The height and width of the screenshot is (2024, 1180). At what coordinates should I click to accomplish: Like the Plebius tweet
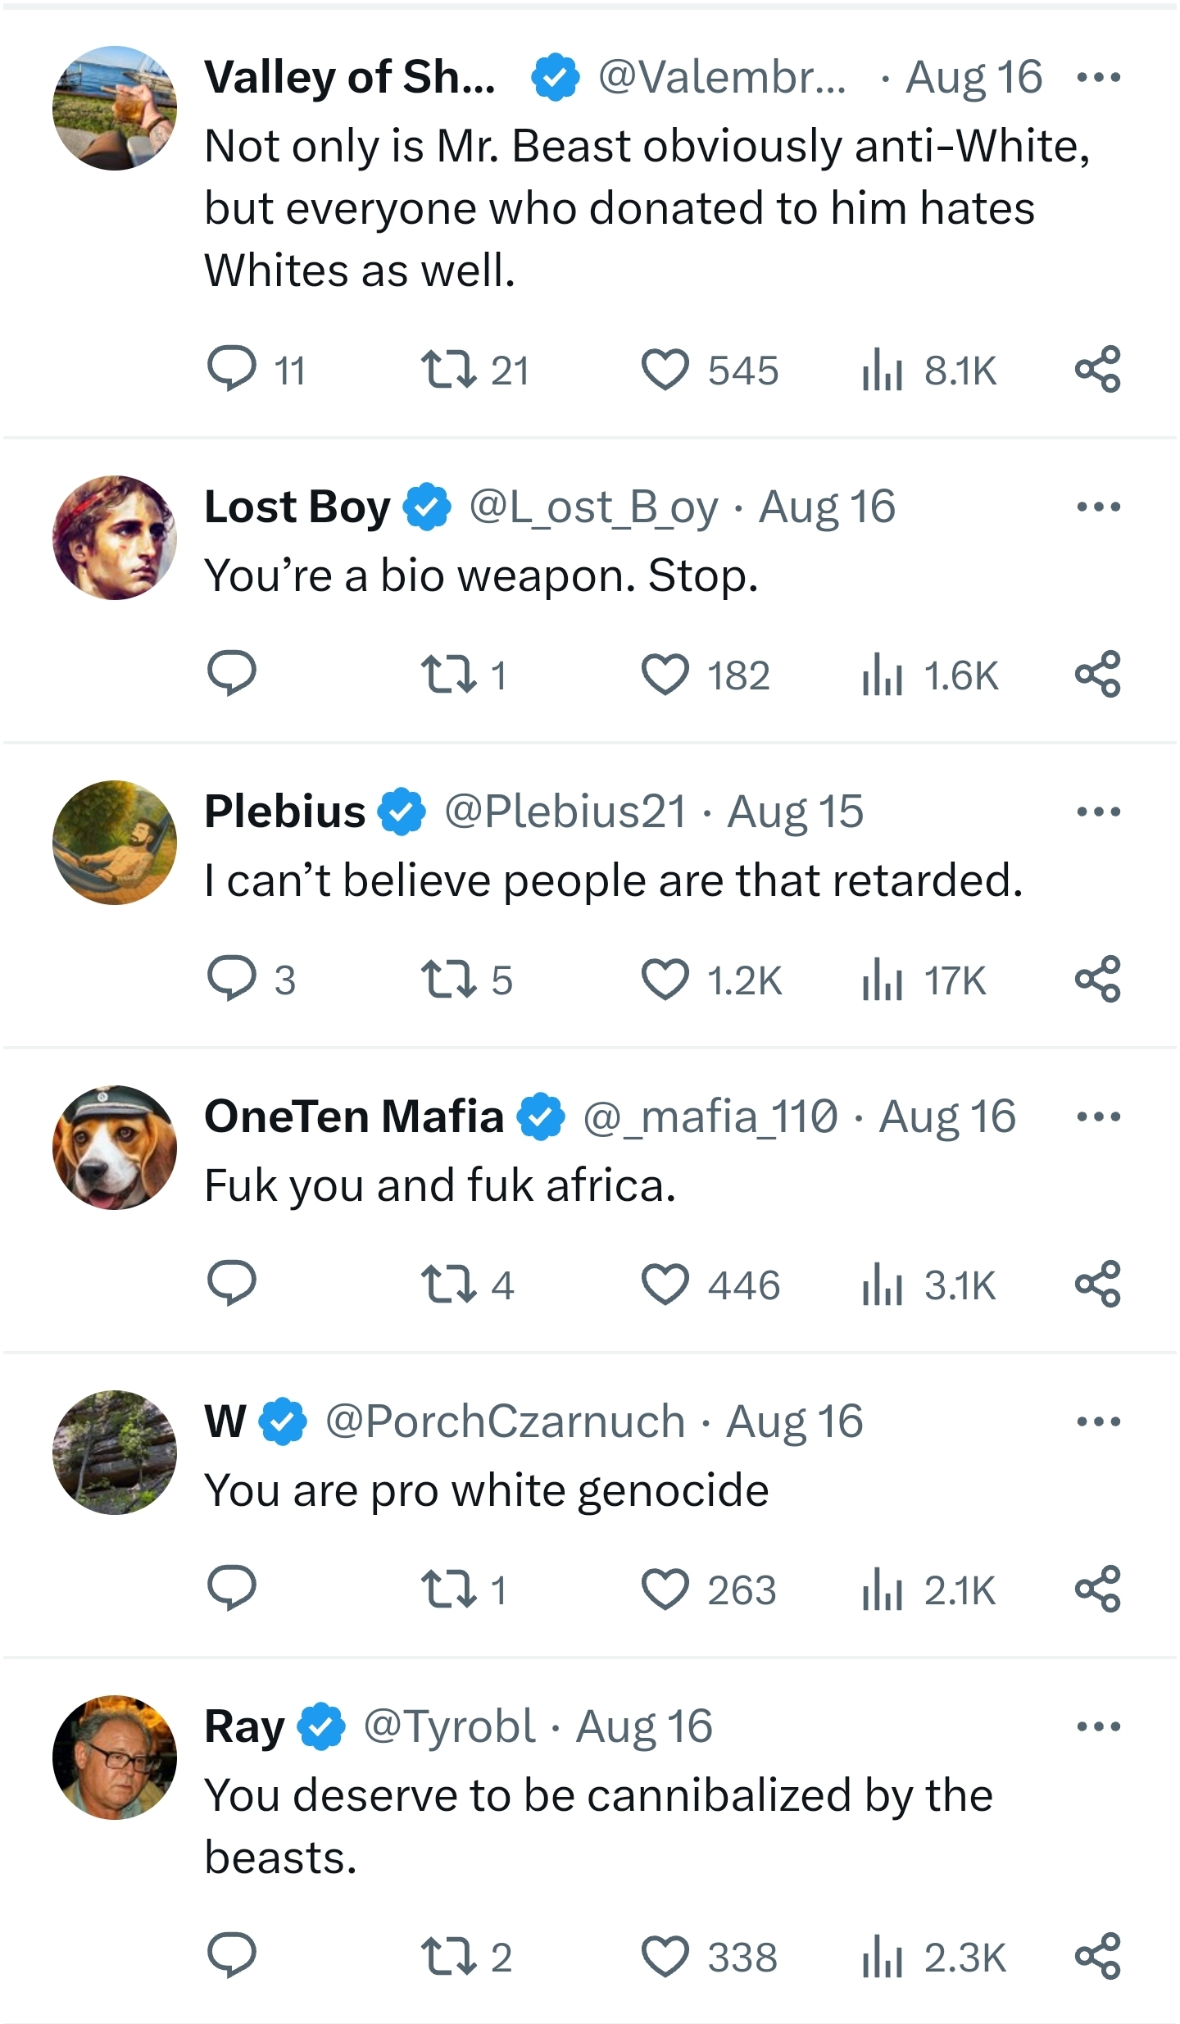(x=665, y=980)
